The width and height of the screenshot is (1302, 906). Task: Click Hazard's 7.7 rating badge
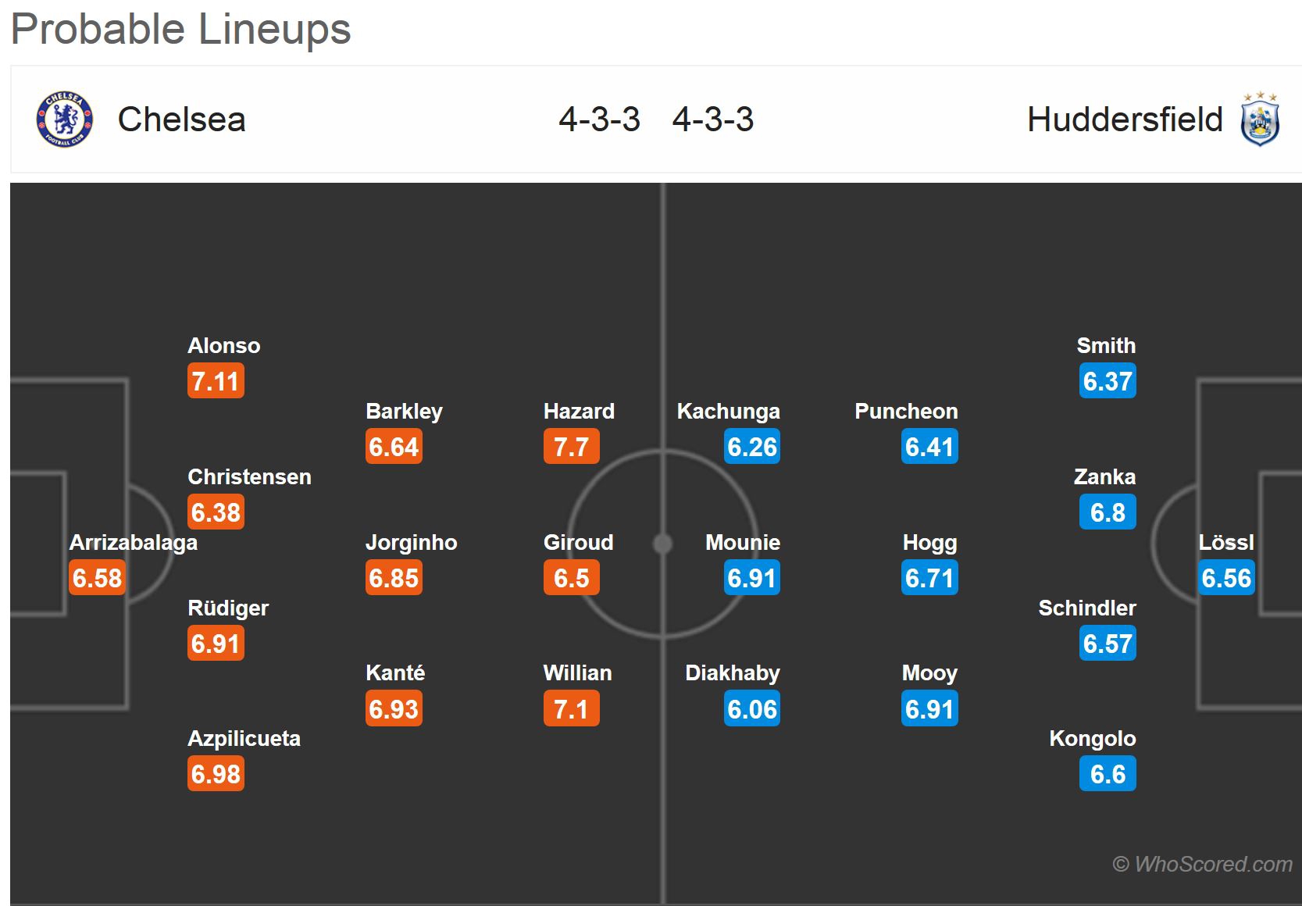[571, 447]
